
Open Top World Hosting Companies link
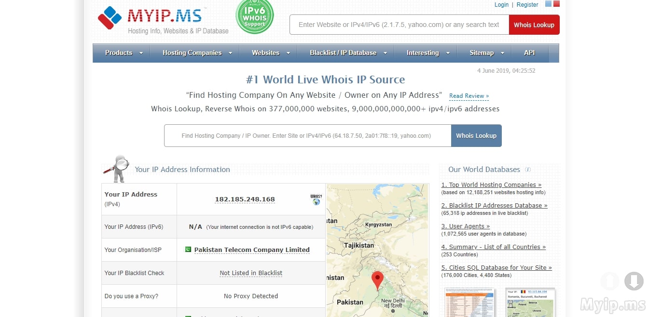coord(491,185)
